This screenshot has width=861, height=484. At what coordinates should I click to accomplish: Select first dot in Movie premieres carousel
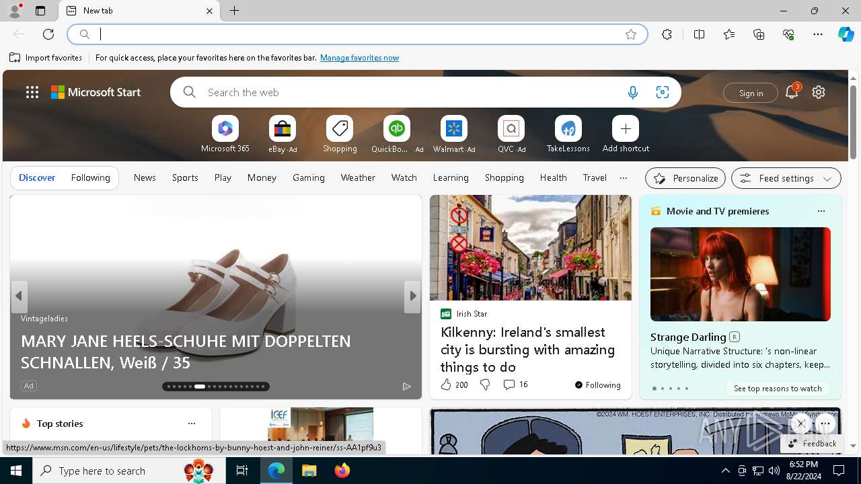(654, 389)
